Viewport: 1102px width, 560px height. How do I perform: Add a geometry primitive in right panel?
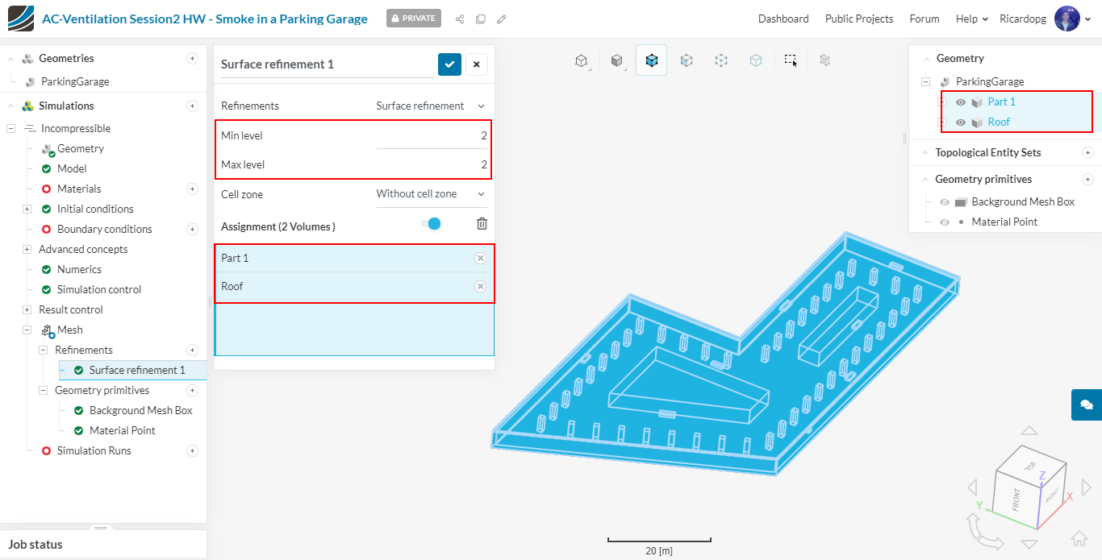(1087, 179)
